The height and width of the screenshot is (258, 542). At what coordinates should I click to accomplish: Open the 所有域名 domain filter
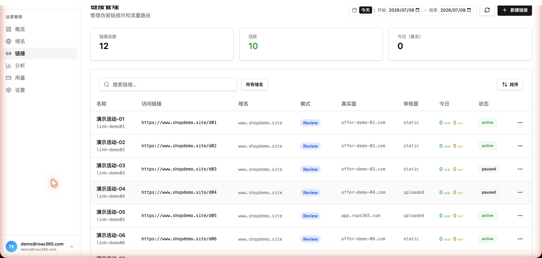coord(254,85)
